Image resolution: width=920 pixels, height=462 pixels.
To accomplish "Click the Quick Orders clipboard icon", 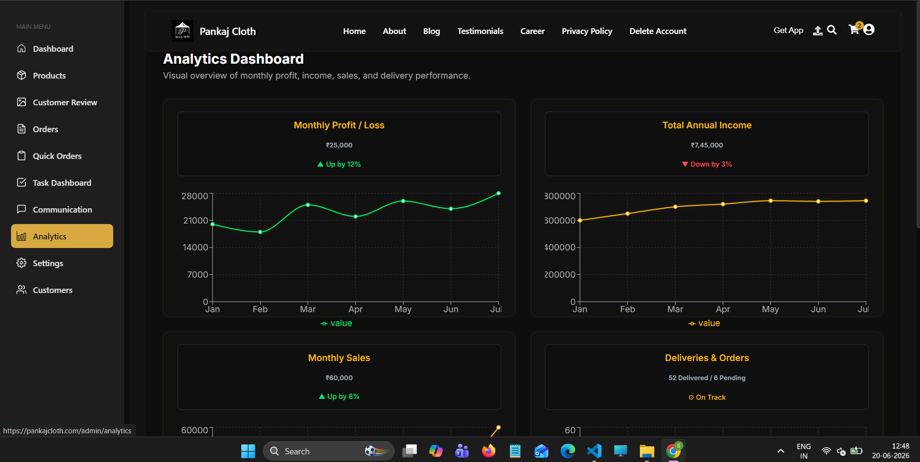I will click(x=22, y=156).
